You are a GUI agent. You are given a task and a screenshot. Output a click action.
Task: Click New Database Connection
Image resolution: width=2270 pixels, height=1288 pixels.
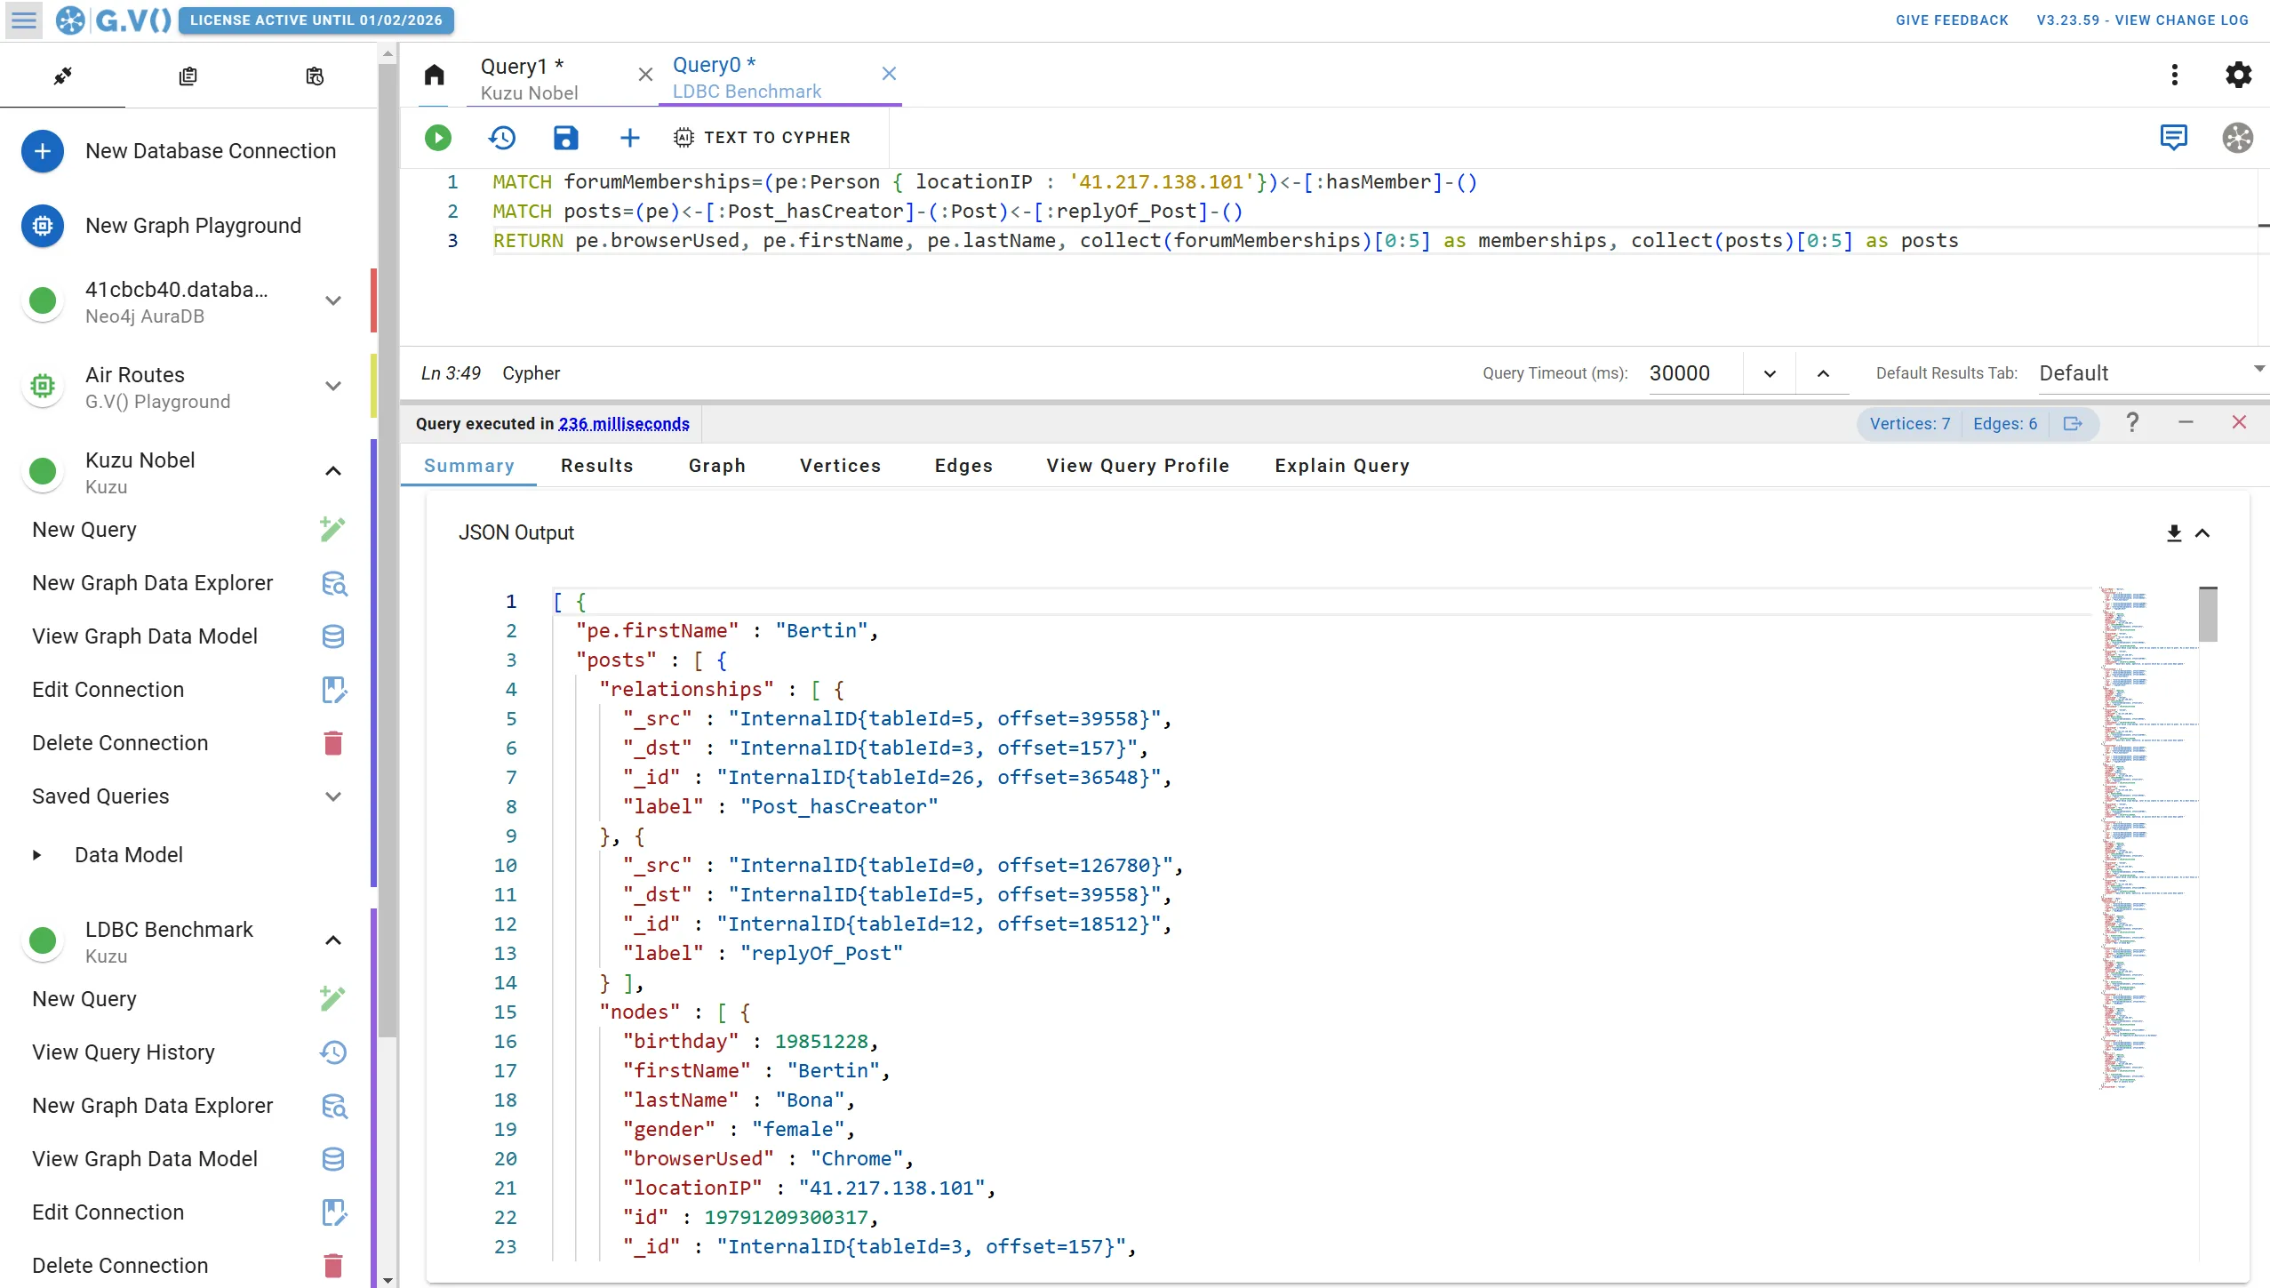pyautogui.click(x=188, y=151)
